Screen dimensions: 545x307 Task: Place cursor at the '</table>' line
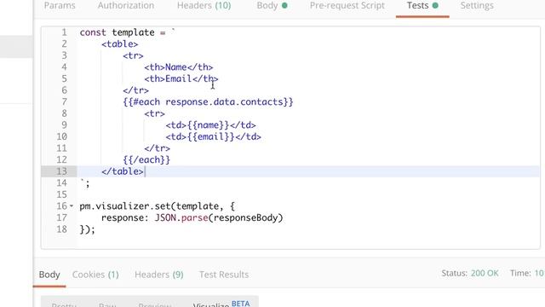(123, 171)
